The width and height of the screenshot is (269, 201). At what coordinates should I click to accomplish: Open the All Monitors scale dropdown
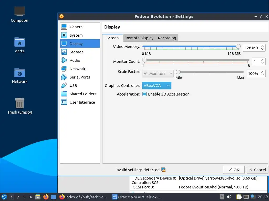158,74
